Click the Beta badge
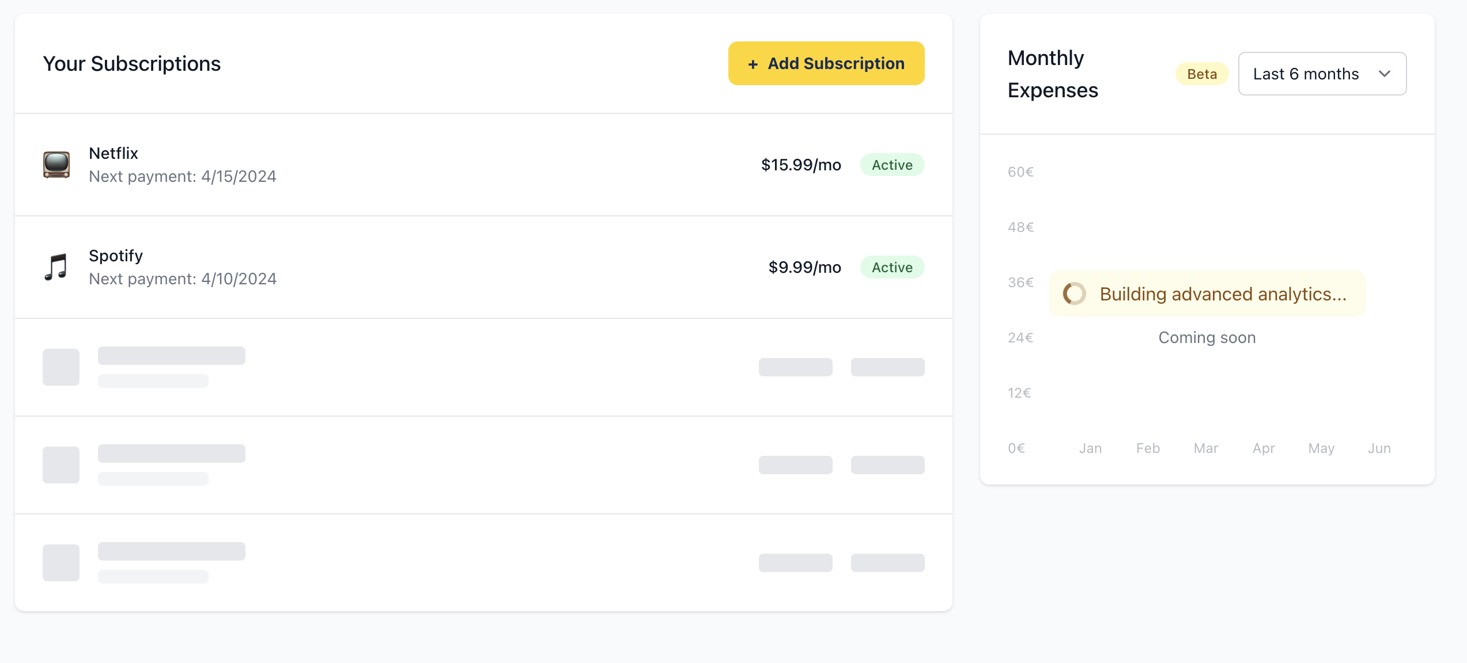 click(1202, 74)
